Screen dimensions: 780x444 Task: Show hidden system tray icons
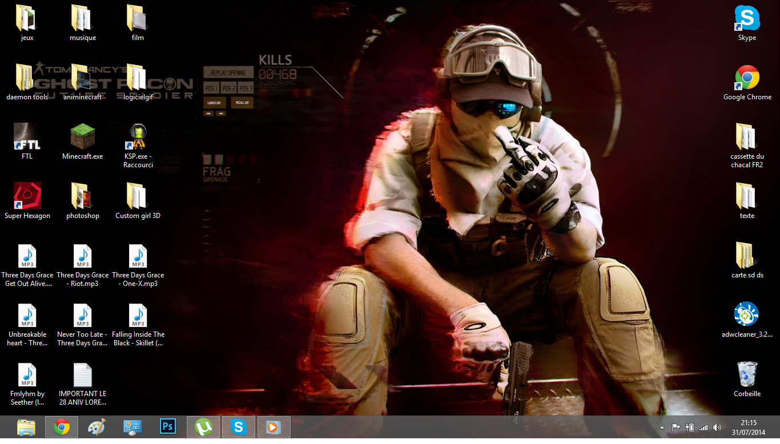point(662,427)
